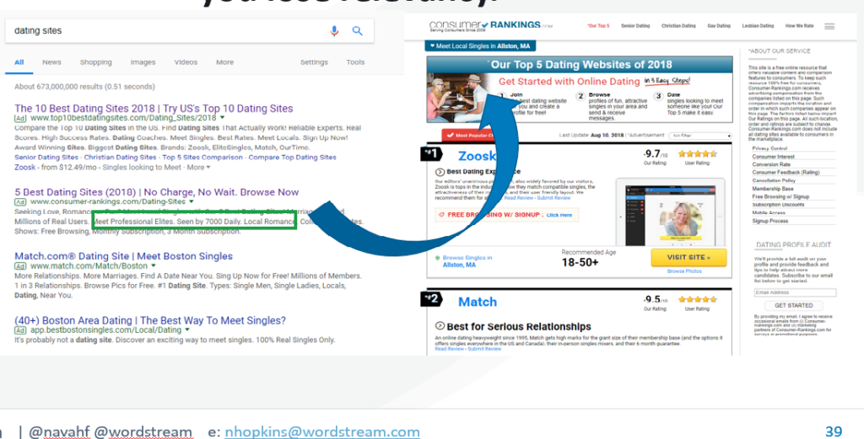Click the Match heading in ranking #2
The image size is (864, 439).
478,302
